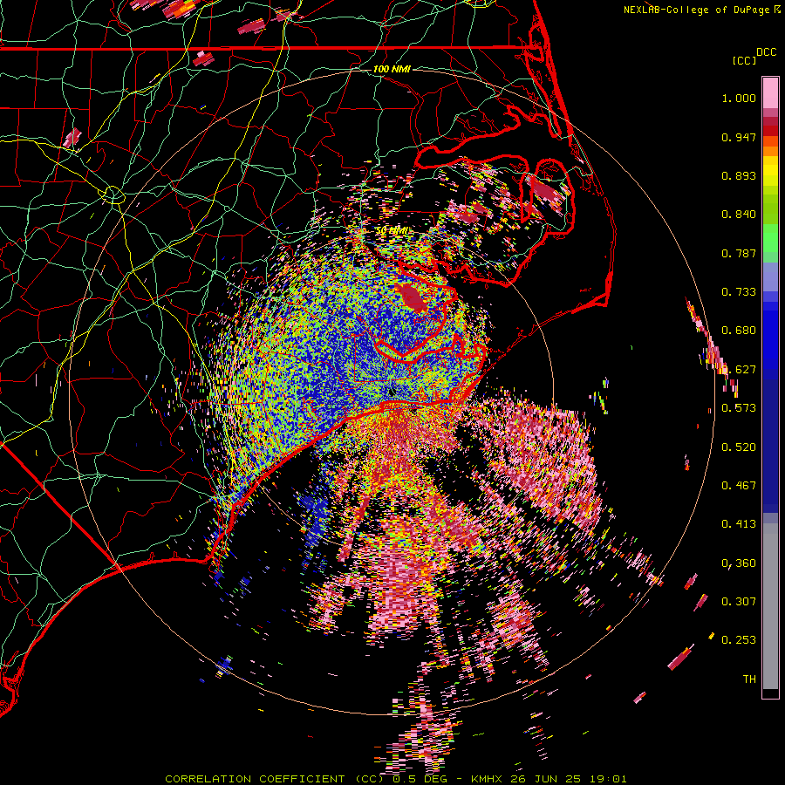Select the 0.307 scale value
Viewport: 785px width, 785px height.
coord(739,602)
